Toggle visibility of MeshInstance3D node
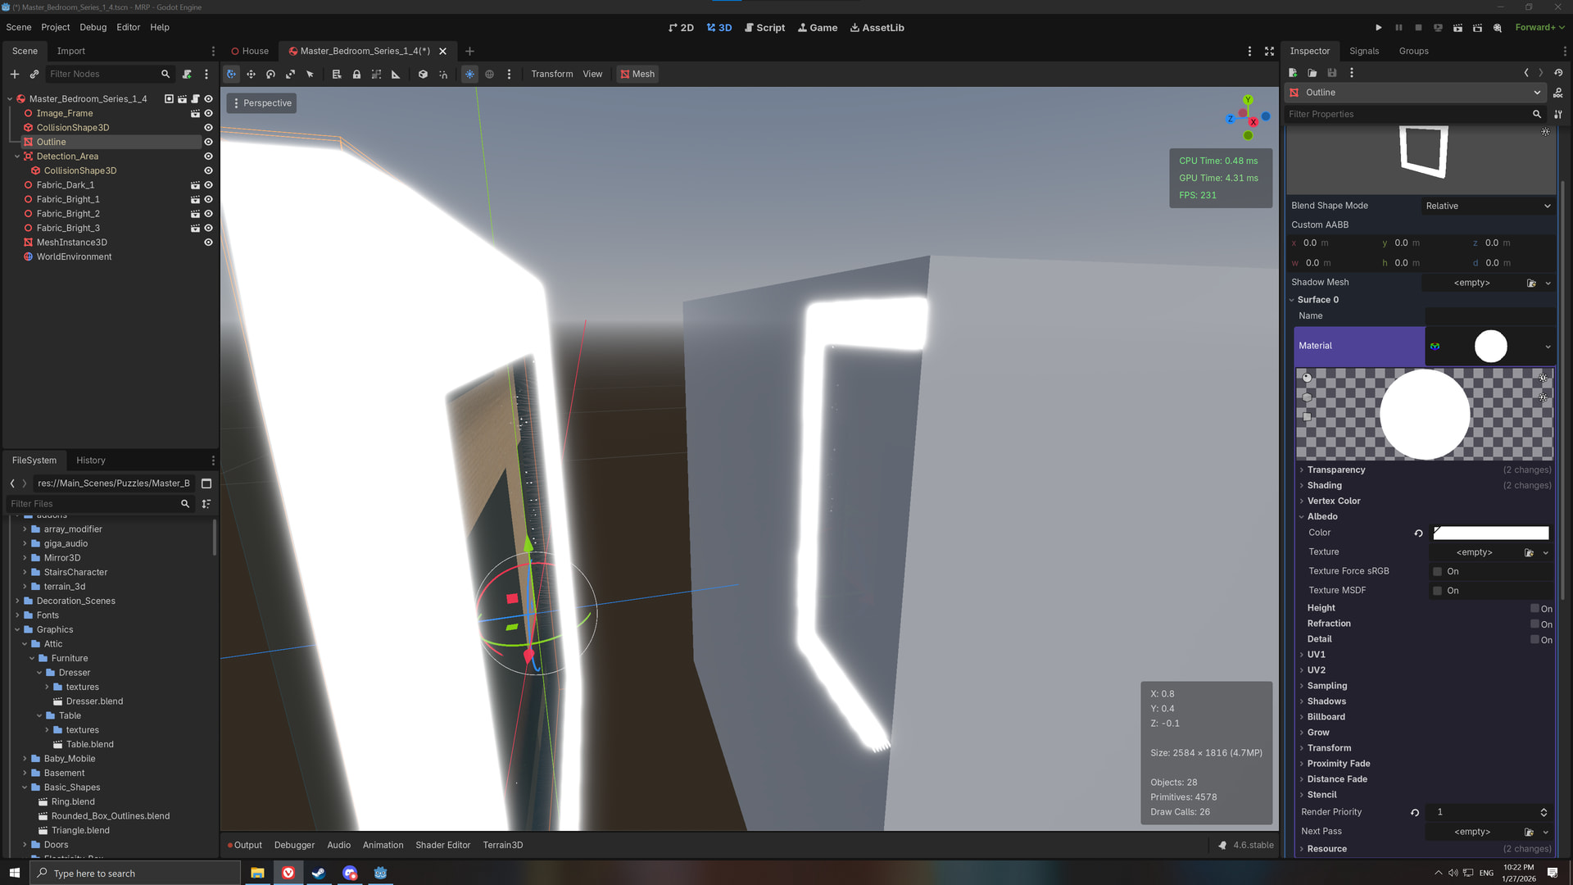The image size is (1573, 885). pos(208,243)
